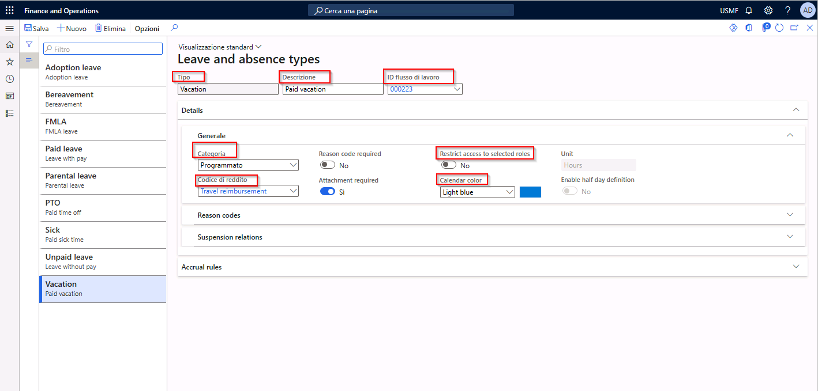818x391 pixels.
Task: Open the help question mark
Action: (788, 10)
